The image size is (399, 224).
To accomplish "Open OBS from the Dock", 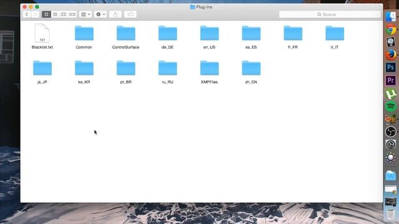I will click(x=391, y=132).
